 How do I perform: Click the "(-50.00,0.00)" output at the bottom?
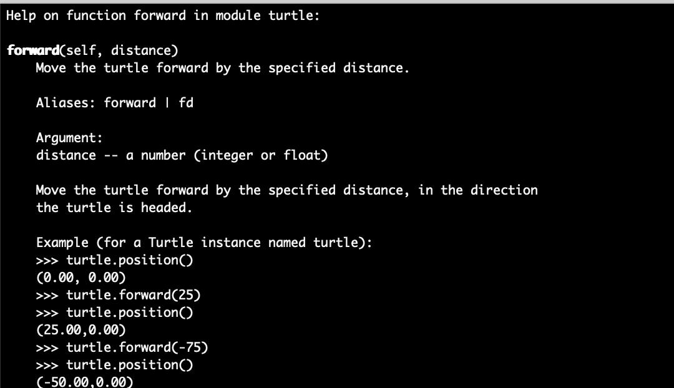tap(85, 382)
